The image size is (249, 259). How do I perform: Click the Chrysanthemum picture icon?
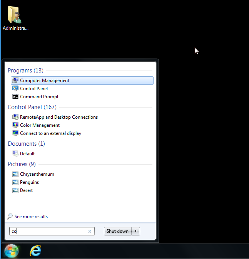(15, 174)
